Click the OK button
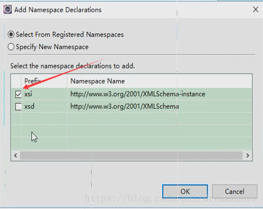 [185, 191]
